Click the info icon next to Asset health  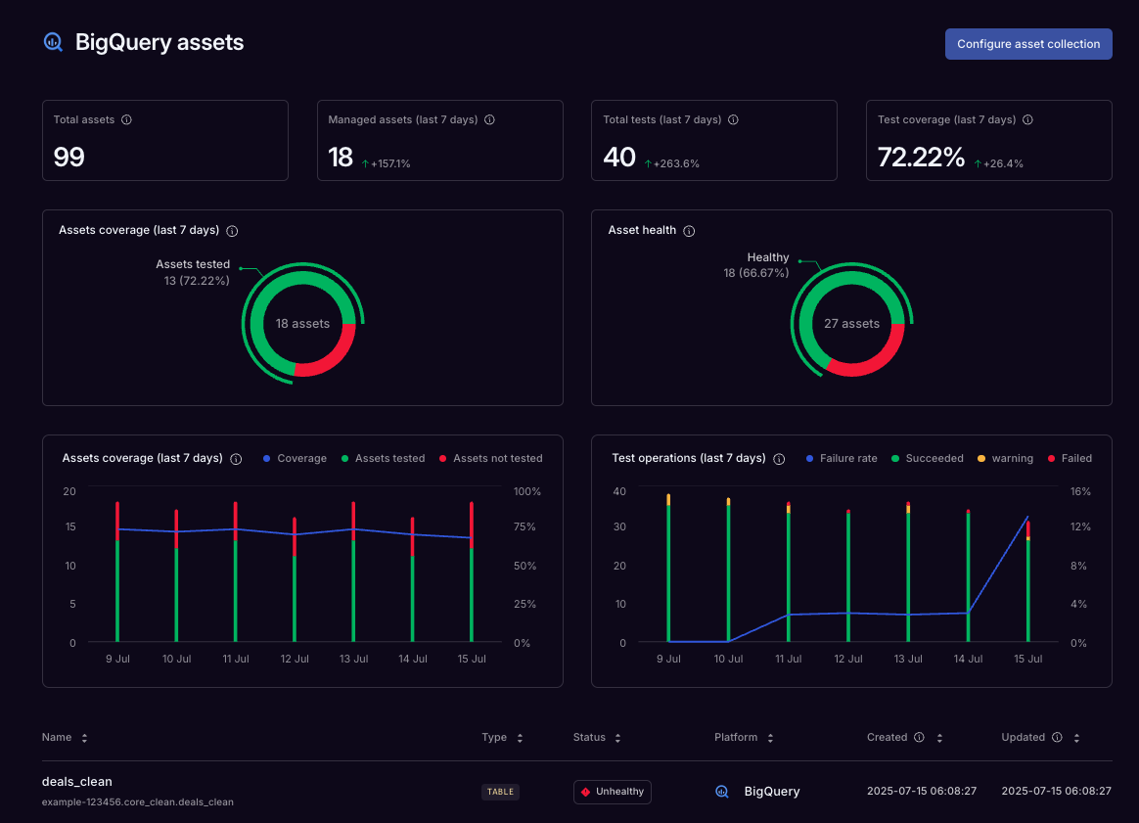689,231
